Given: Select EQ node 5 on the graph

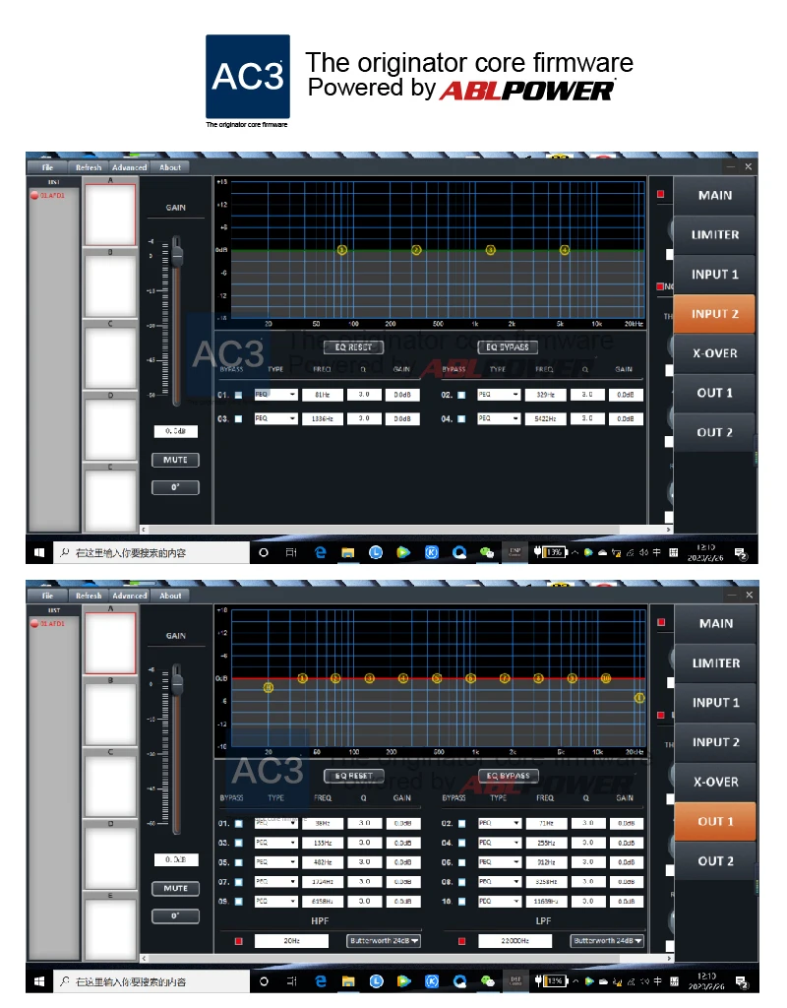Looking at the screenshot, I should click(x=437, y=678).
